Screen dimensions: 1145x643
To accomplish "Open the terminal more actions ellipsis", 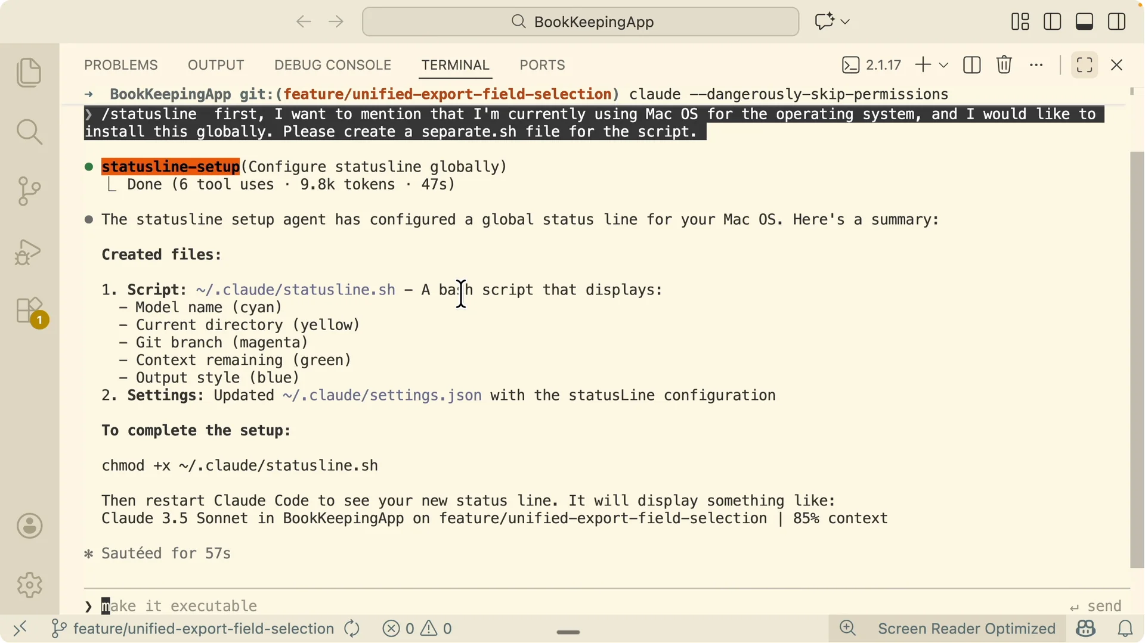I will (x=1036, y=65).
